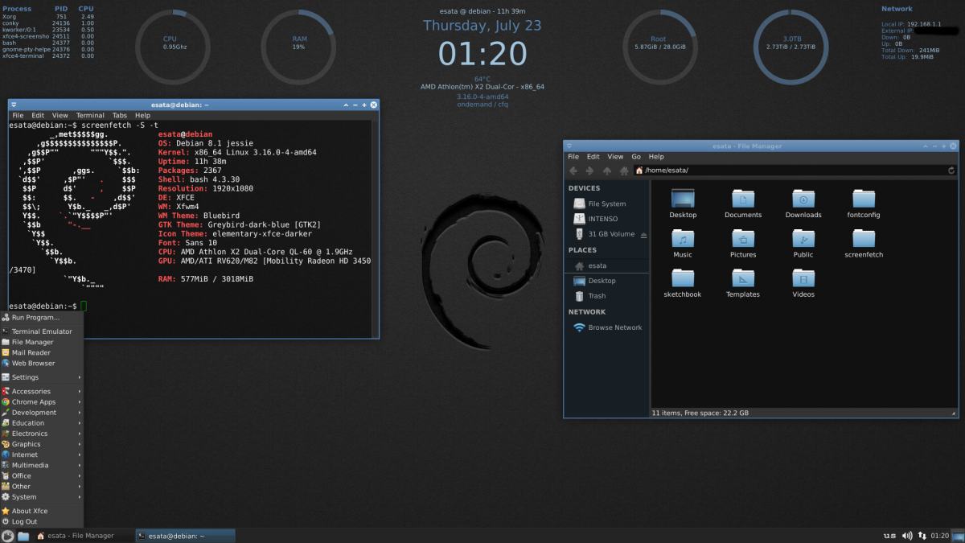The width and height of the screenshot is (965, 543).
Task: Choose About Xfce from the menu
Action: [42, 511]
